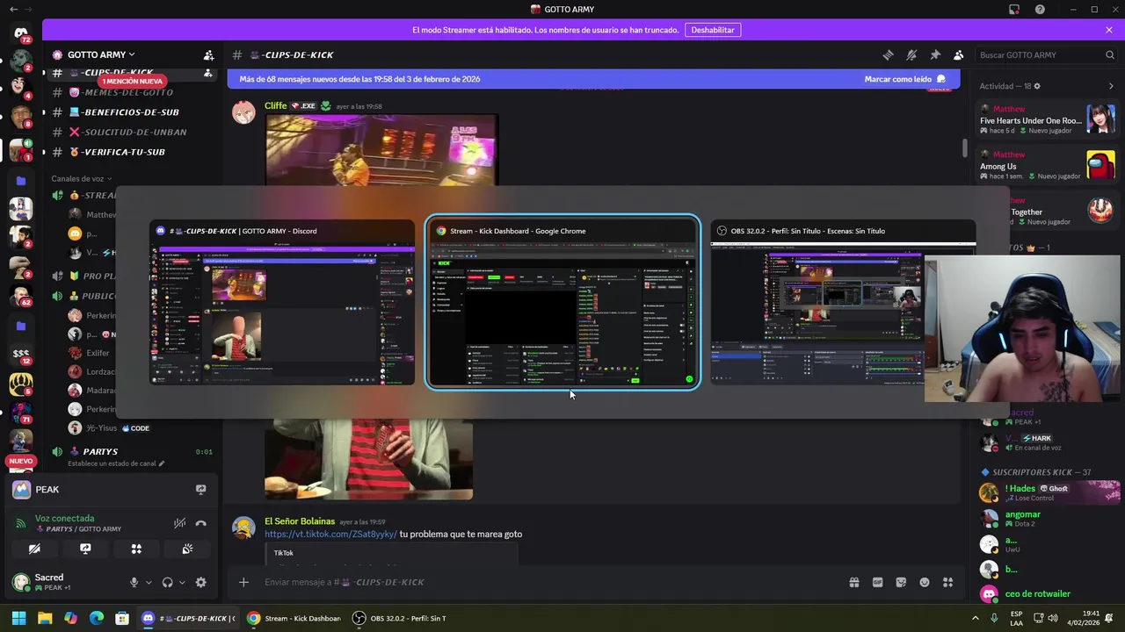The width and height of the screenshot is (1125, 632).
Task: Open the GIF picker icon
Action: click(877, 582)
